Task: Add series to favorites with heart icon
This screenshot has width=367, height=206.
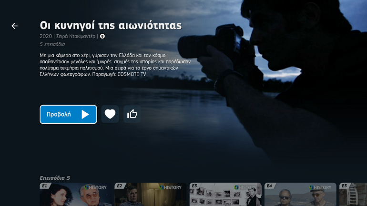Action: tap(110, 114)
